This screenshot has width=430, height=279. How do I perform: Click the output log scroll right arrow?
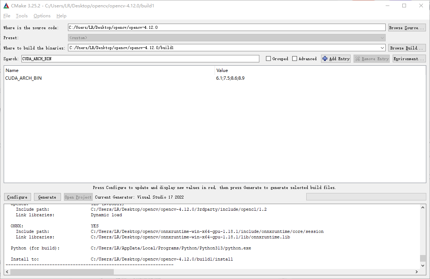(x=417, y=272)
